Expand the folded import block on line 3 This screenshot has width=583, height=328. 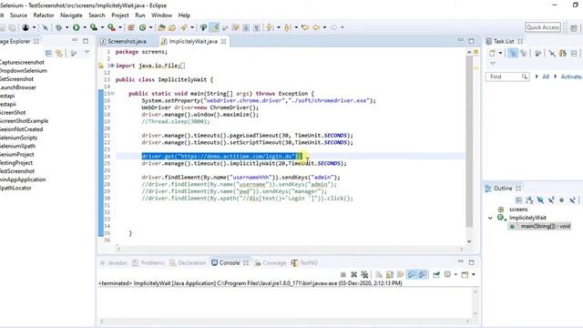112,66
